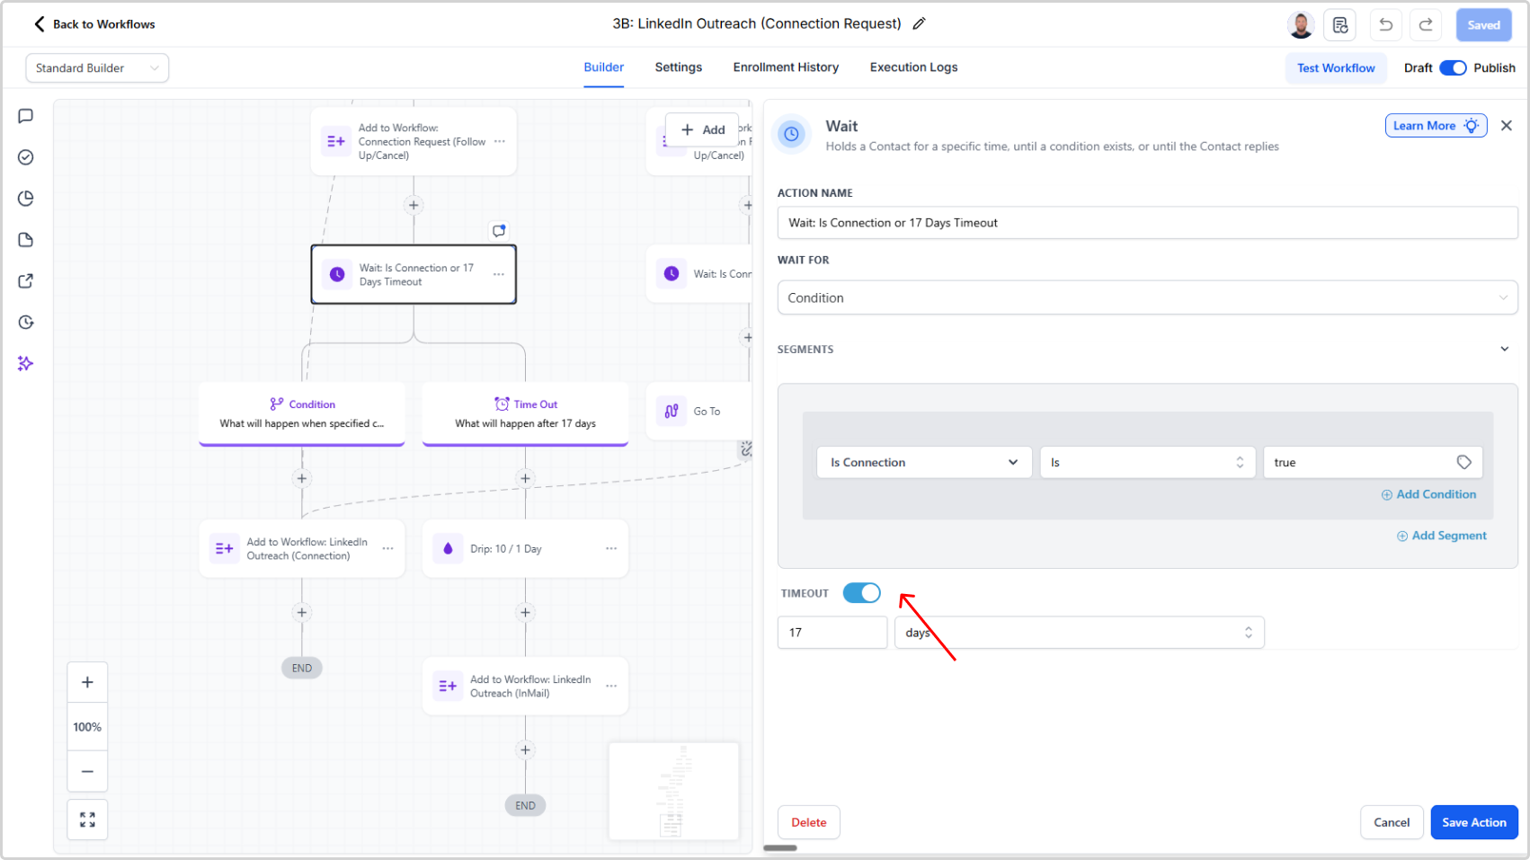
Task: Zoom in with the plus canvas button
Action: [87, 682]
